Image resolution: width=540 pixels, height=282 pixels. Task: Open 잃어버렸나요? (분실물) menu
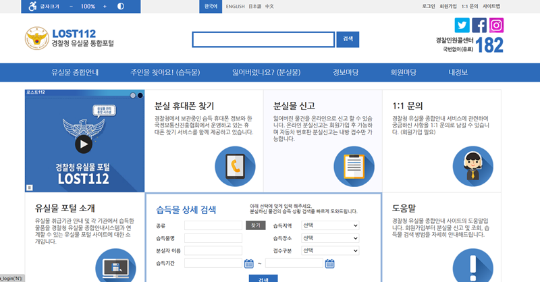click(266, 72)
